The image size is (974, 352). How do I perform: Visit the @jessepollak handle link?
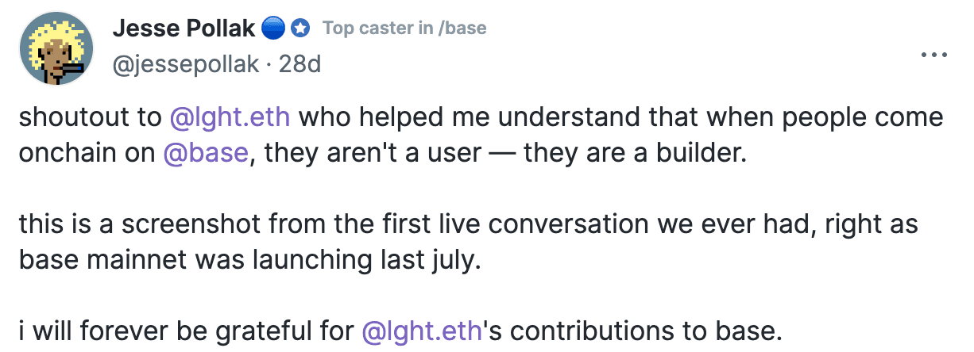(x=186, y=63)
